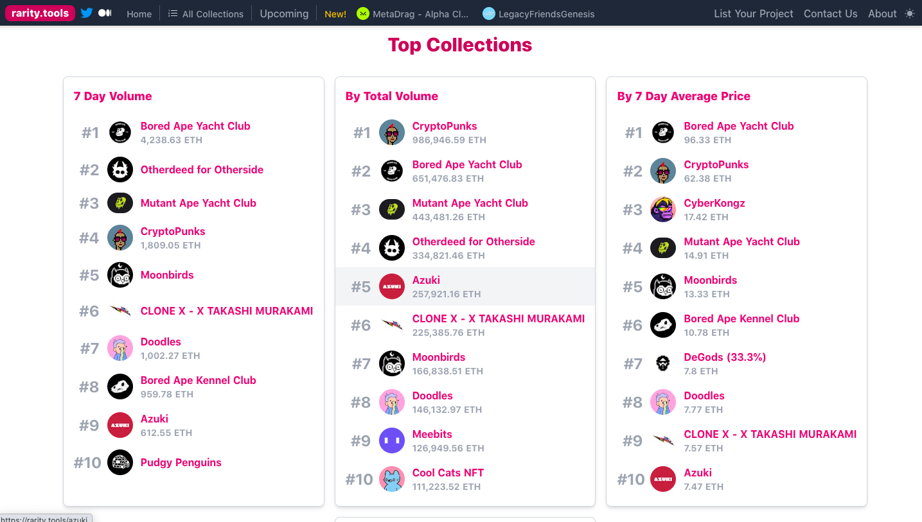Open All Collections menu

206,13
